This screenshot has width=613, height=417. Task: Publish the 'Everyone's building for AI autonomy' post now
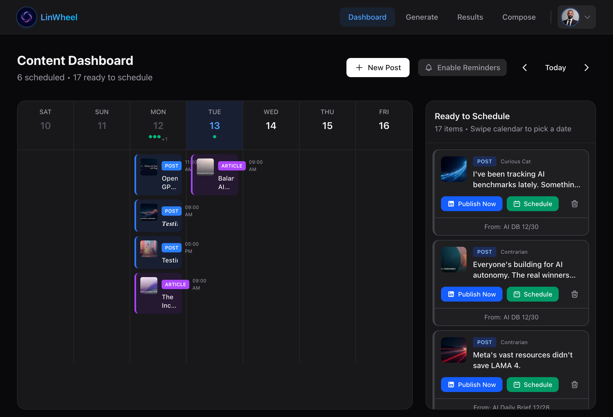tap(472, 294)
